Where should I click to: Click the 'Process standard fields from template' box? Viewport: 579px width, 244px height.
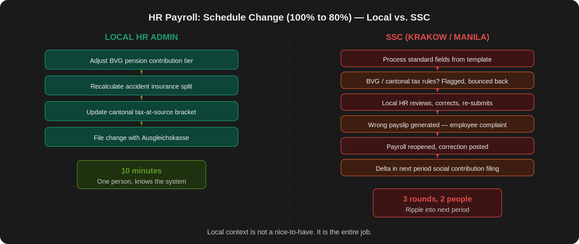pyautogui.click(x=437, y=58)
